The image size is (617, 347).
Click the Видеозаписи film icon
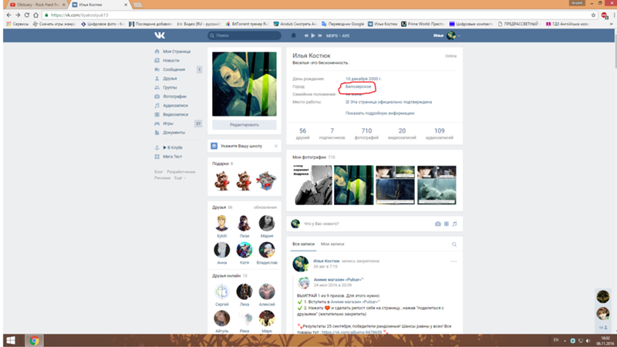pos(157,114)
